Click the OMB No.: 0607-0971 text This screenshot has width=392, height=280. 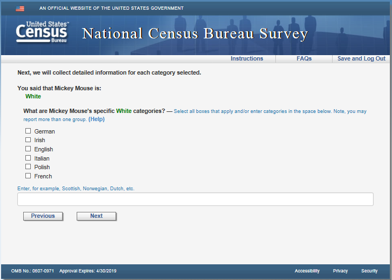click(x=32, y=271)
